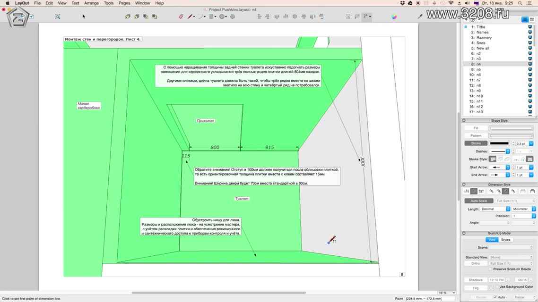Open the Start Arrow type dropdown
Viewport: 538px width, 302px height.
coord(500,168)
